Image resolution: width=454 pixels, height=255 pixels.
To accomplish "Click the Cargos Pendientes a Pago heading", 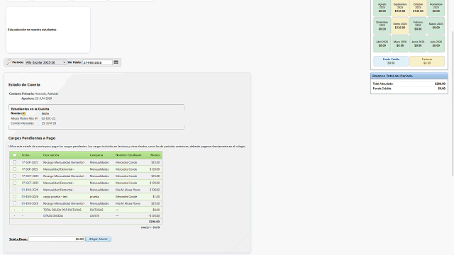I will [32, 138].
